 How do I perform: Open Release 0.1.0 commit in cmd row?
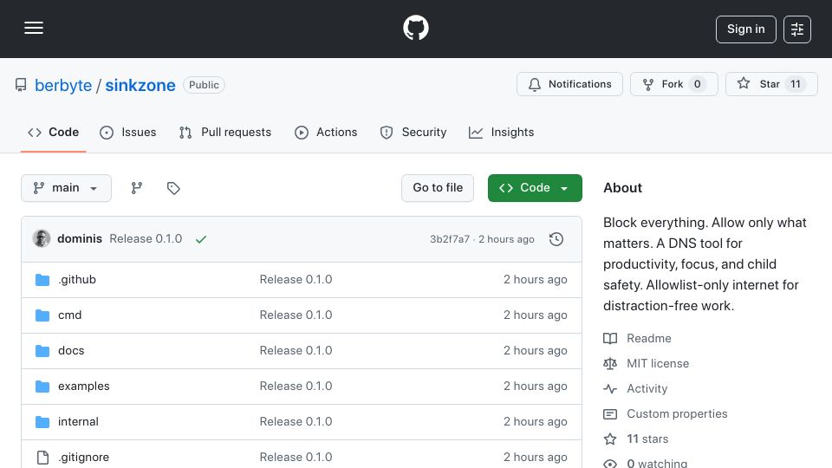pyautogui.click(x=296, y=315)
